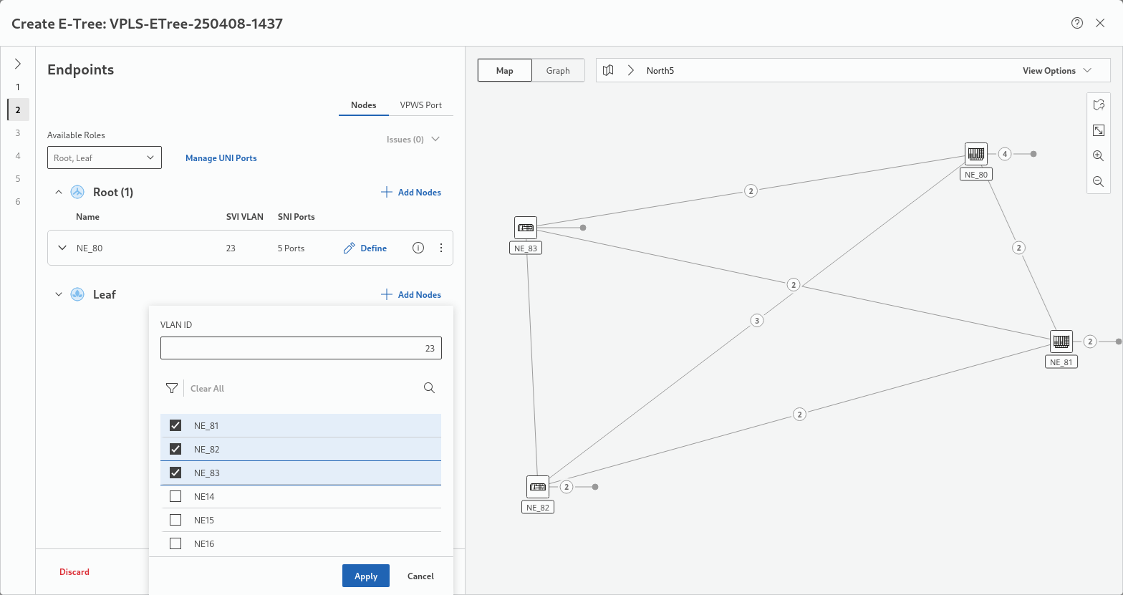Click the fit-to-screen map icon
Image resolution: width=1123 pixels, height=595 pixels.
(x=1098, y=130)
